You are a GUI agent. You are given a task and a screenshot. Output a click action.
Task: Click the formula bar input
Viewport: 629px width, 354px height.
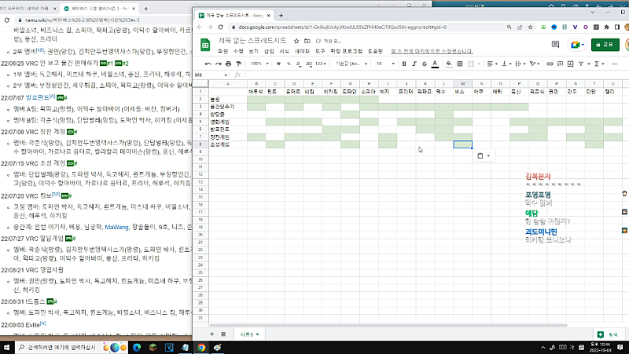[436, 75]
